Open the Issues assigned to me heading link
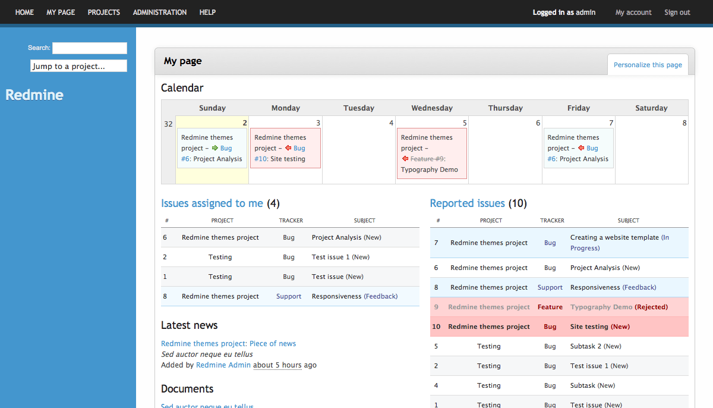Image resolution: width=713 pixels, height=408 pixels. click(212, 203)
